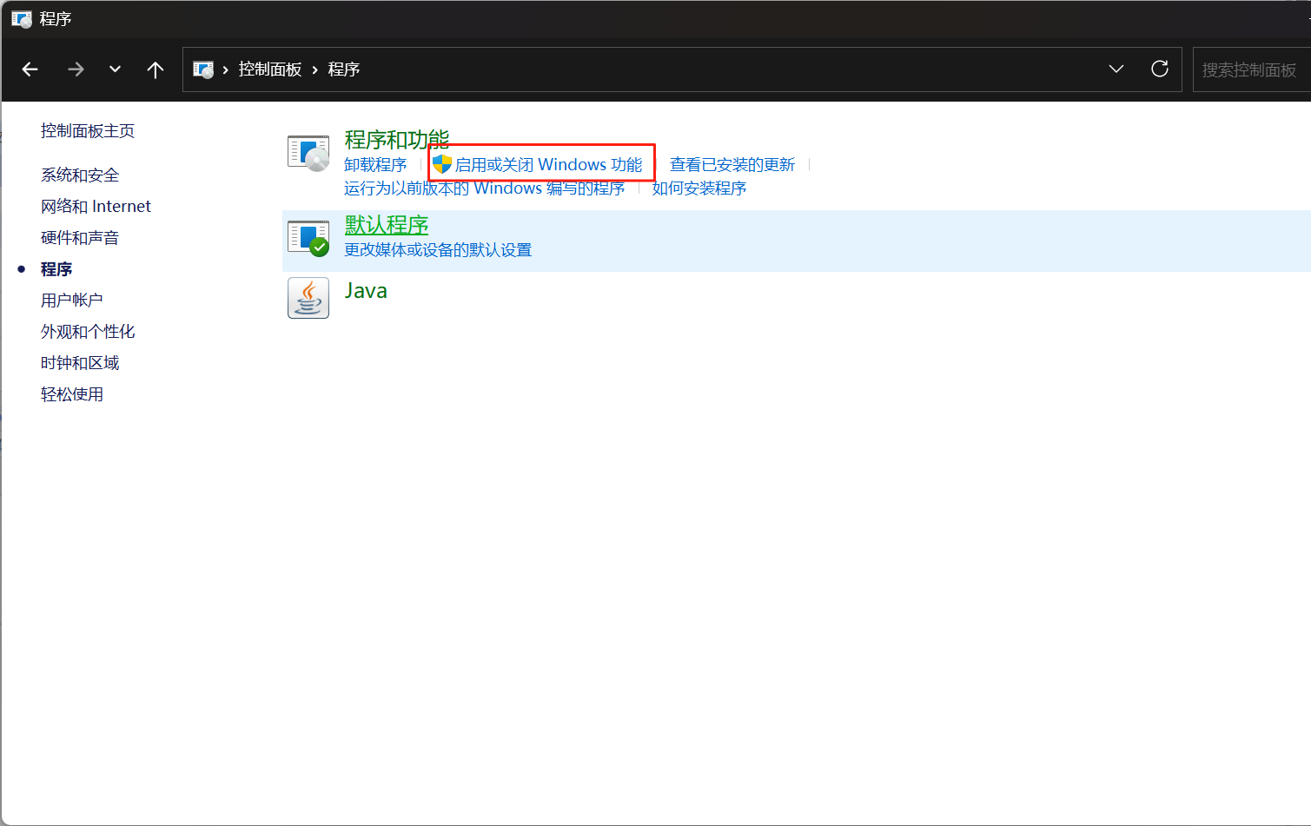Open the 默认程序 heading link
The height and width of the screenshot is (826, 1311).
[x=387, y=225]
